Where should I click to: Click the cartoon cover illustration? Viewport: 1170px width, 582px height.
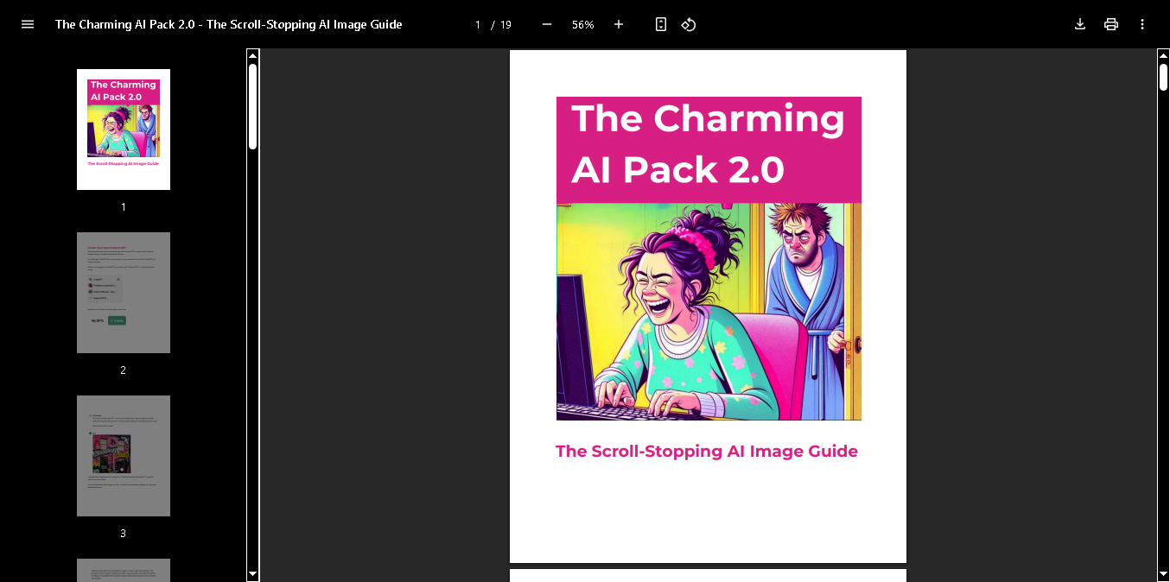[x=709, y=312]
